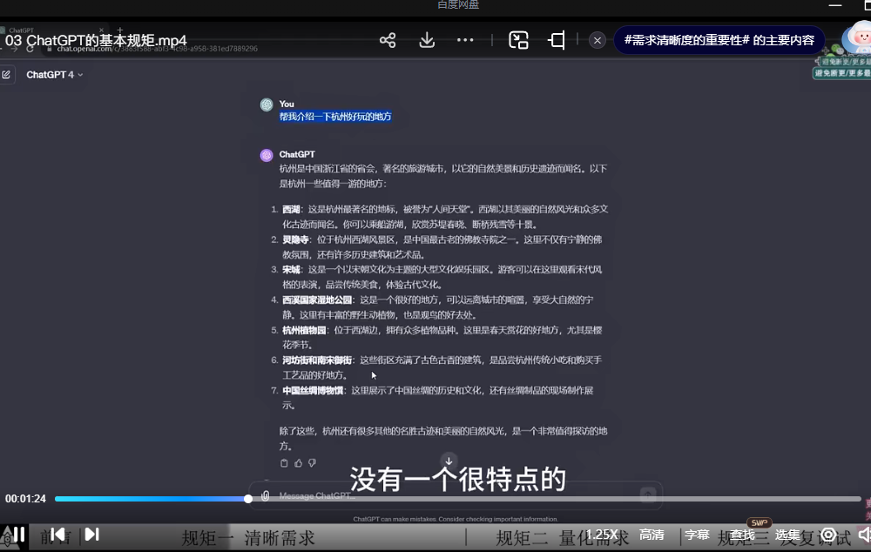This screenshot has height=552, width=871.
Task: Click the attachment paperclip icon
Action: (265, 495)
